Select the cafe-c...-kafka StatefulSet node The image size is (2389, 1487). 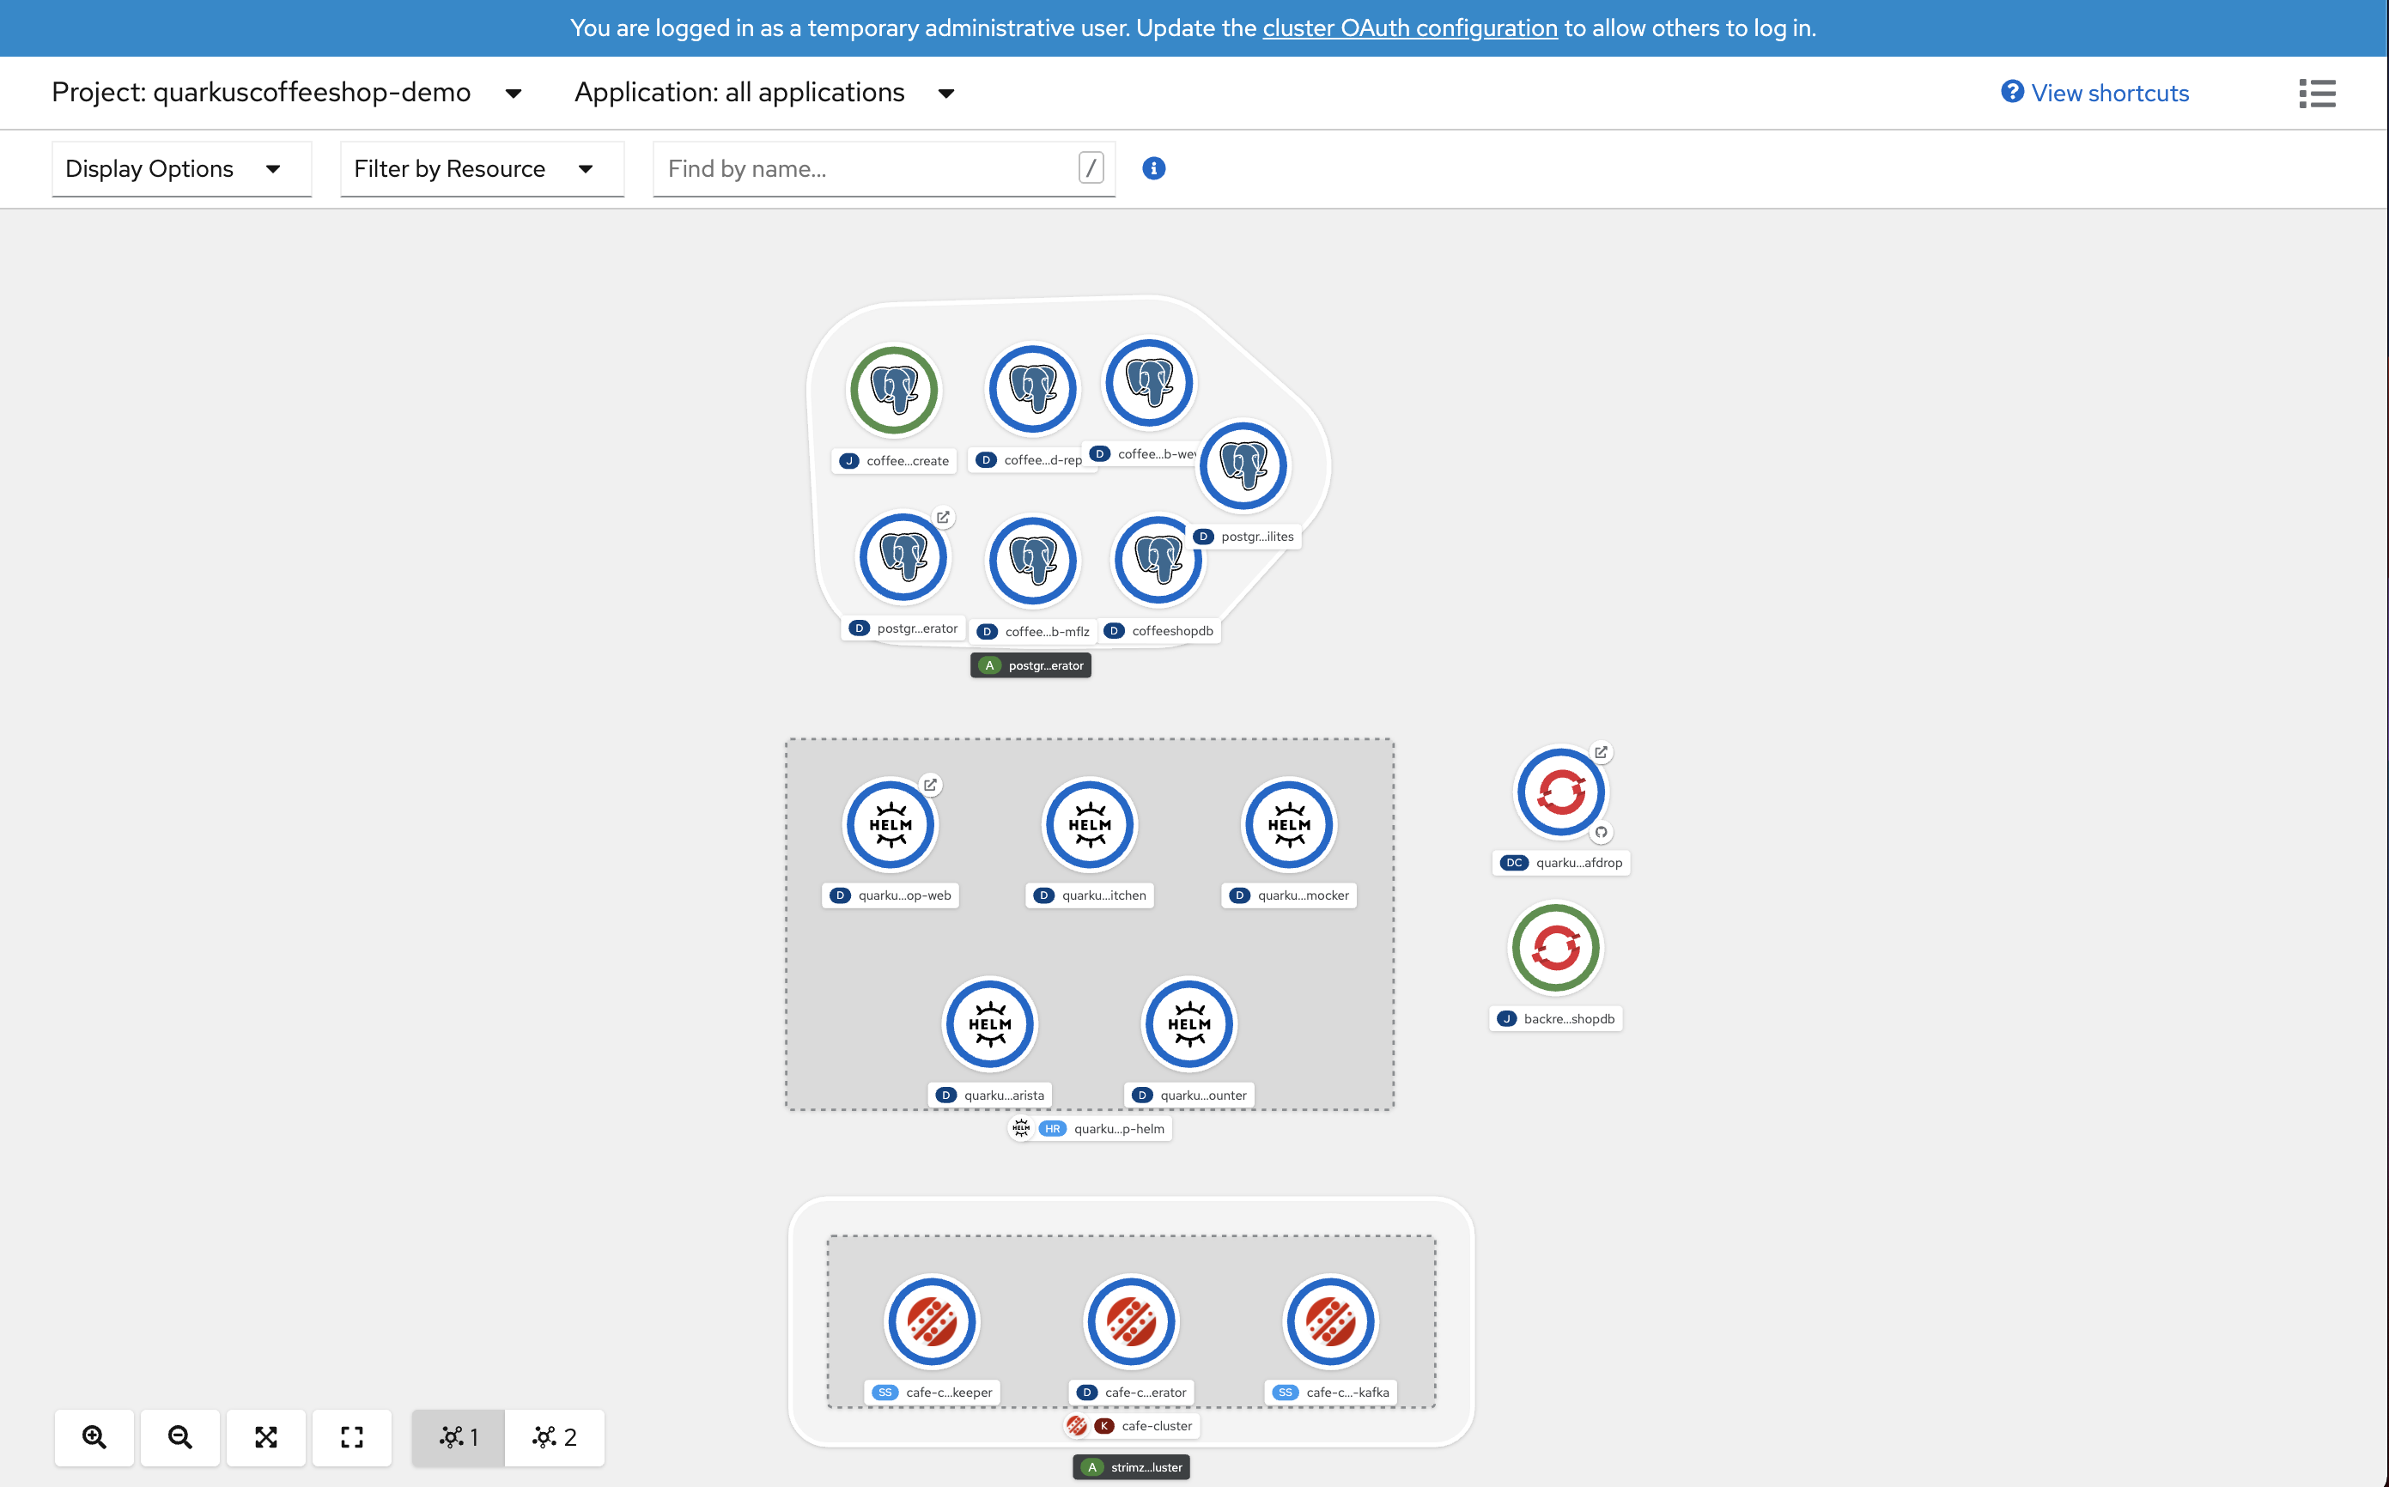point(1329,1320)
